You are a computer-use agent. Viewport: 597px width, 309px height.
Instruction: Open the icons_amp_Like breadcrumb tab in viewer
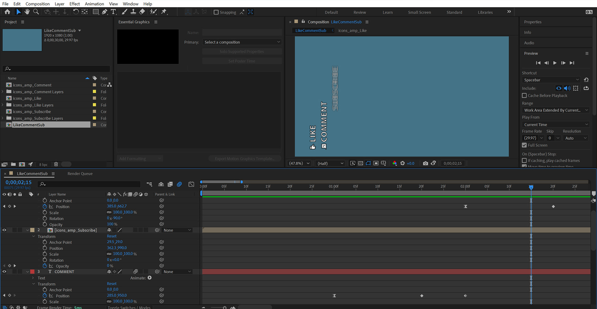[352, 30]
